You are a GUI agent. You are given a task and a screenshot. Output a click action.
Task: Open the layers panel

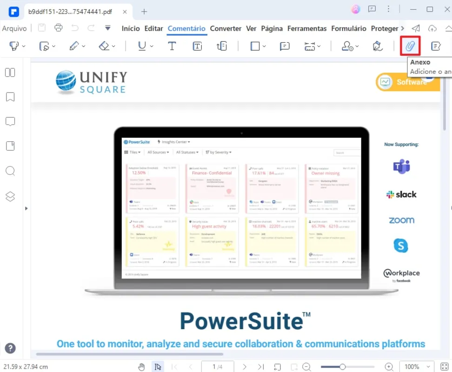click(x=10, y=197)
